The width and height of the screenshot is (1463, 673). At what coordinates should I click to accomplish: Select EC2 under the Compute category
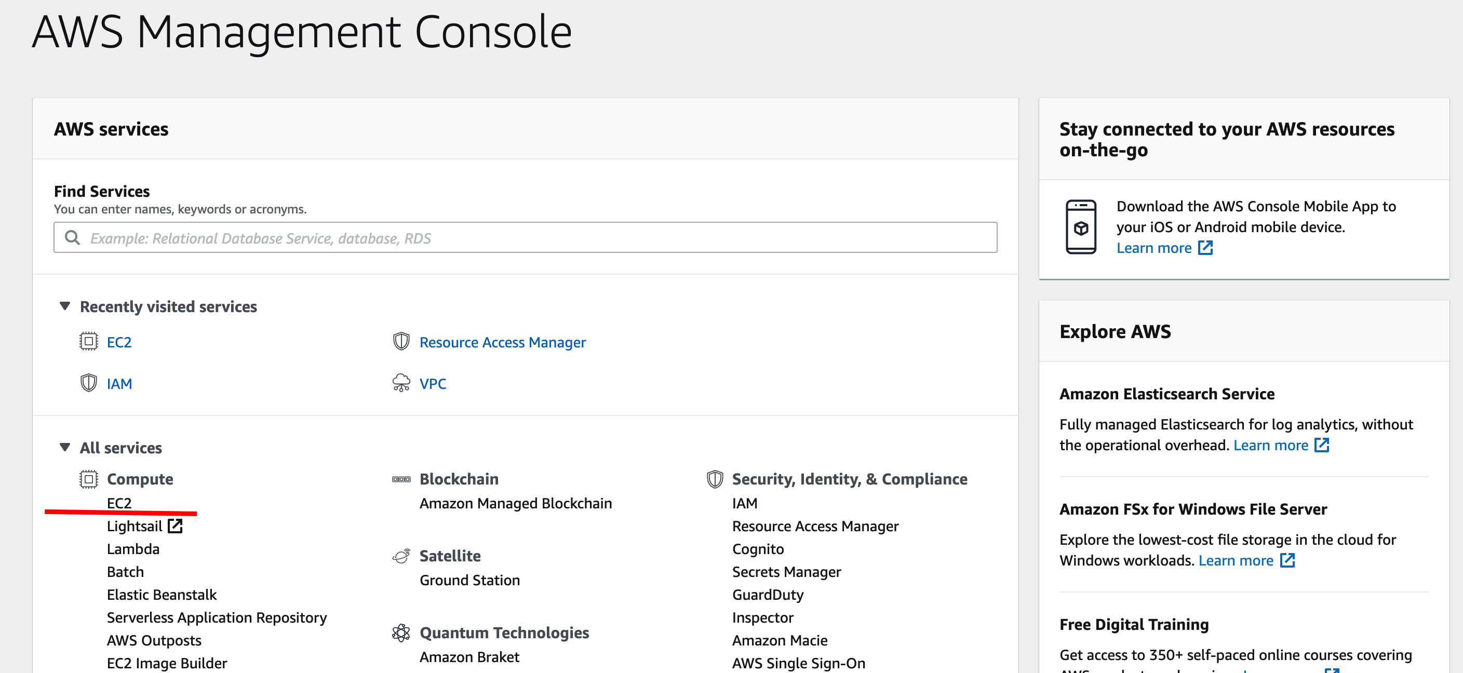click(x=119, y=503)
